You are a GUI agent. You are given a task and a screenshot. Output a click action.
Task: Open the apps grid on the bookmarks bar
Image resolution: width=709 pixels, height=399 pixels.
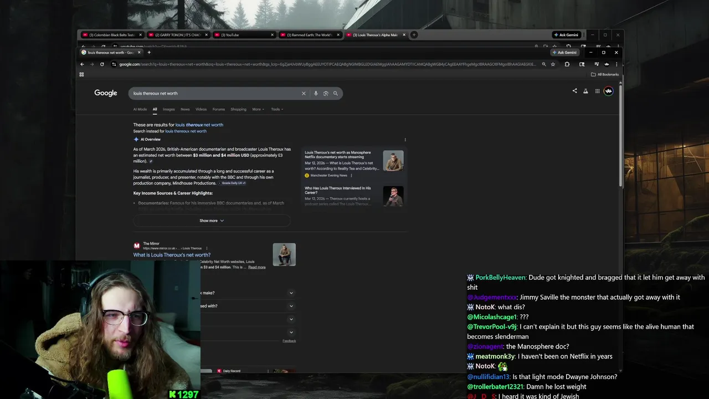81,74
